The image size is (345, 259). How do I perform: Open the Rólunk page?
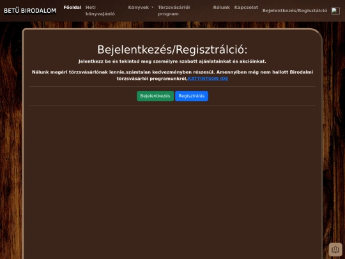click(x=221, y=8)
